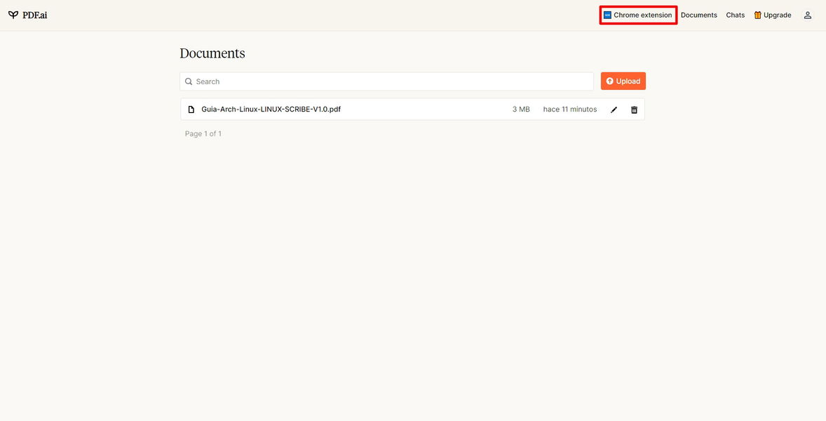Click the document file icon in the list
The image size is (826, 421).
[191, 109]
